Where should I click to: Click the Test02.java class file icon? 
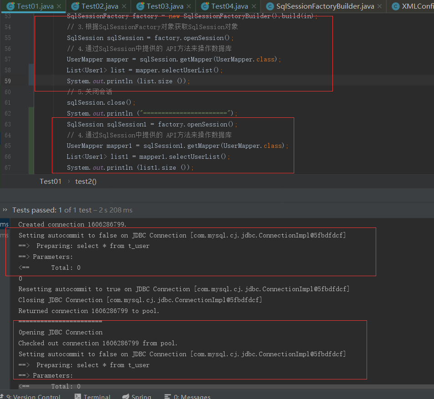pyautogui.click(x=75, y=6)
